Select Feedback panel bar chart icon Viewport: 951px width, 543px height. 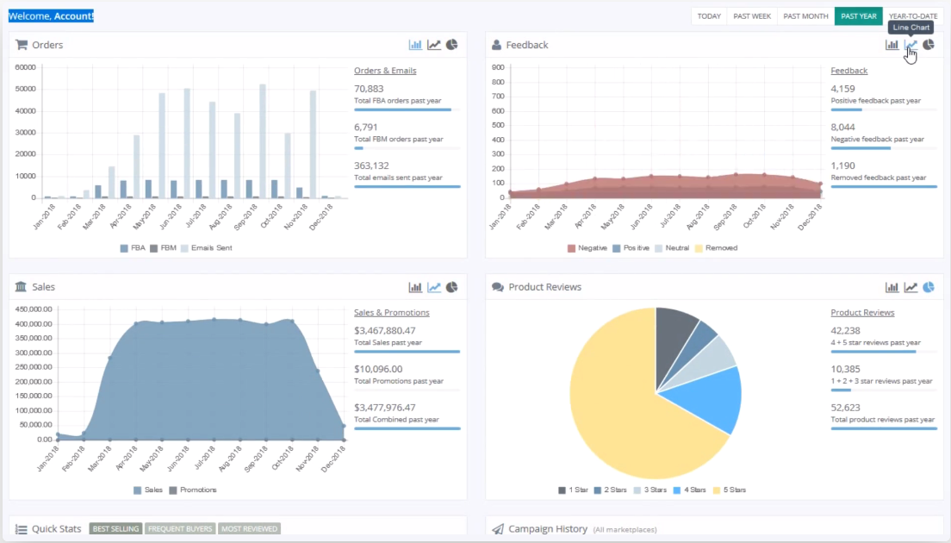(x=892, y=45)
